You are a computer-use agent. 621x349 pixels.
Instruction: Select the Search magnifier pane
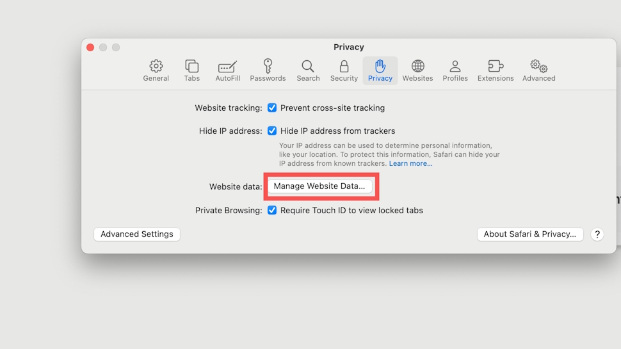[x=308, y=70]
